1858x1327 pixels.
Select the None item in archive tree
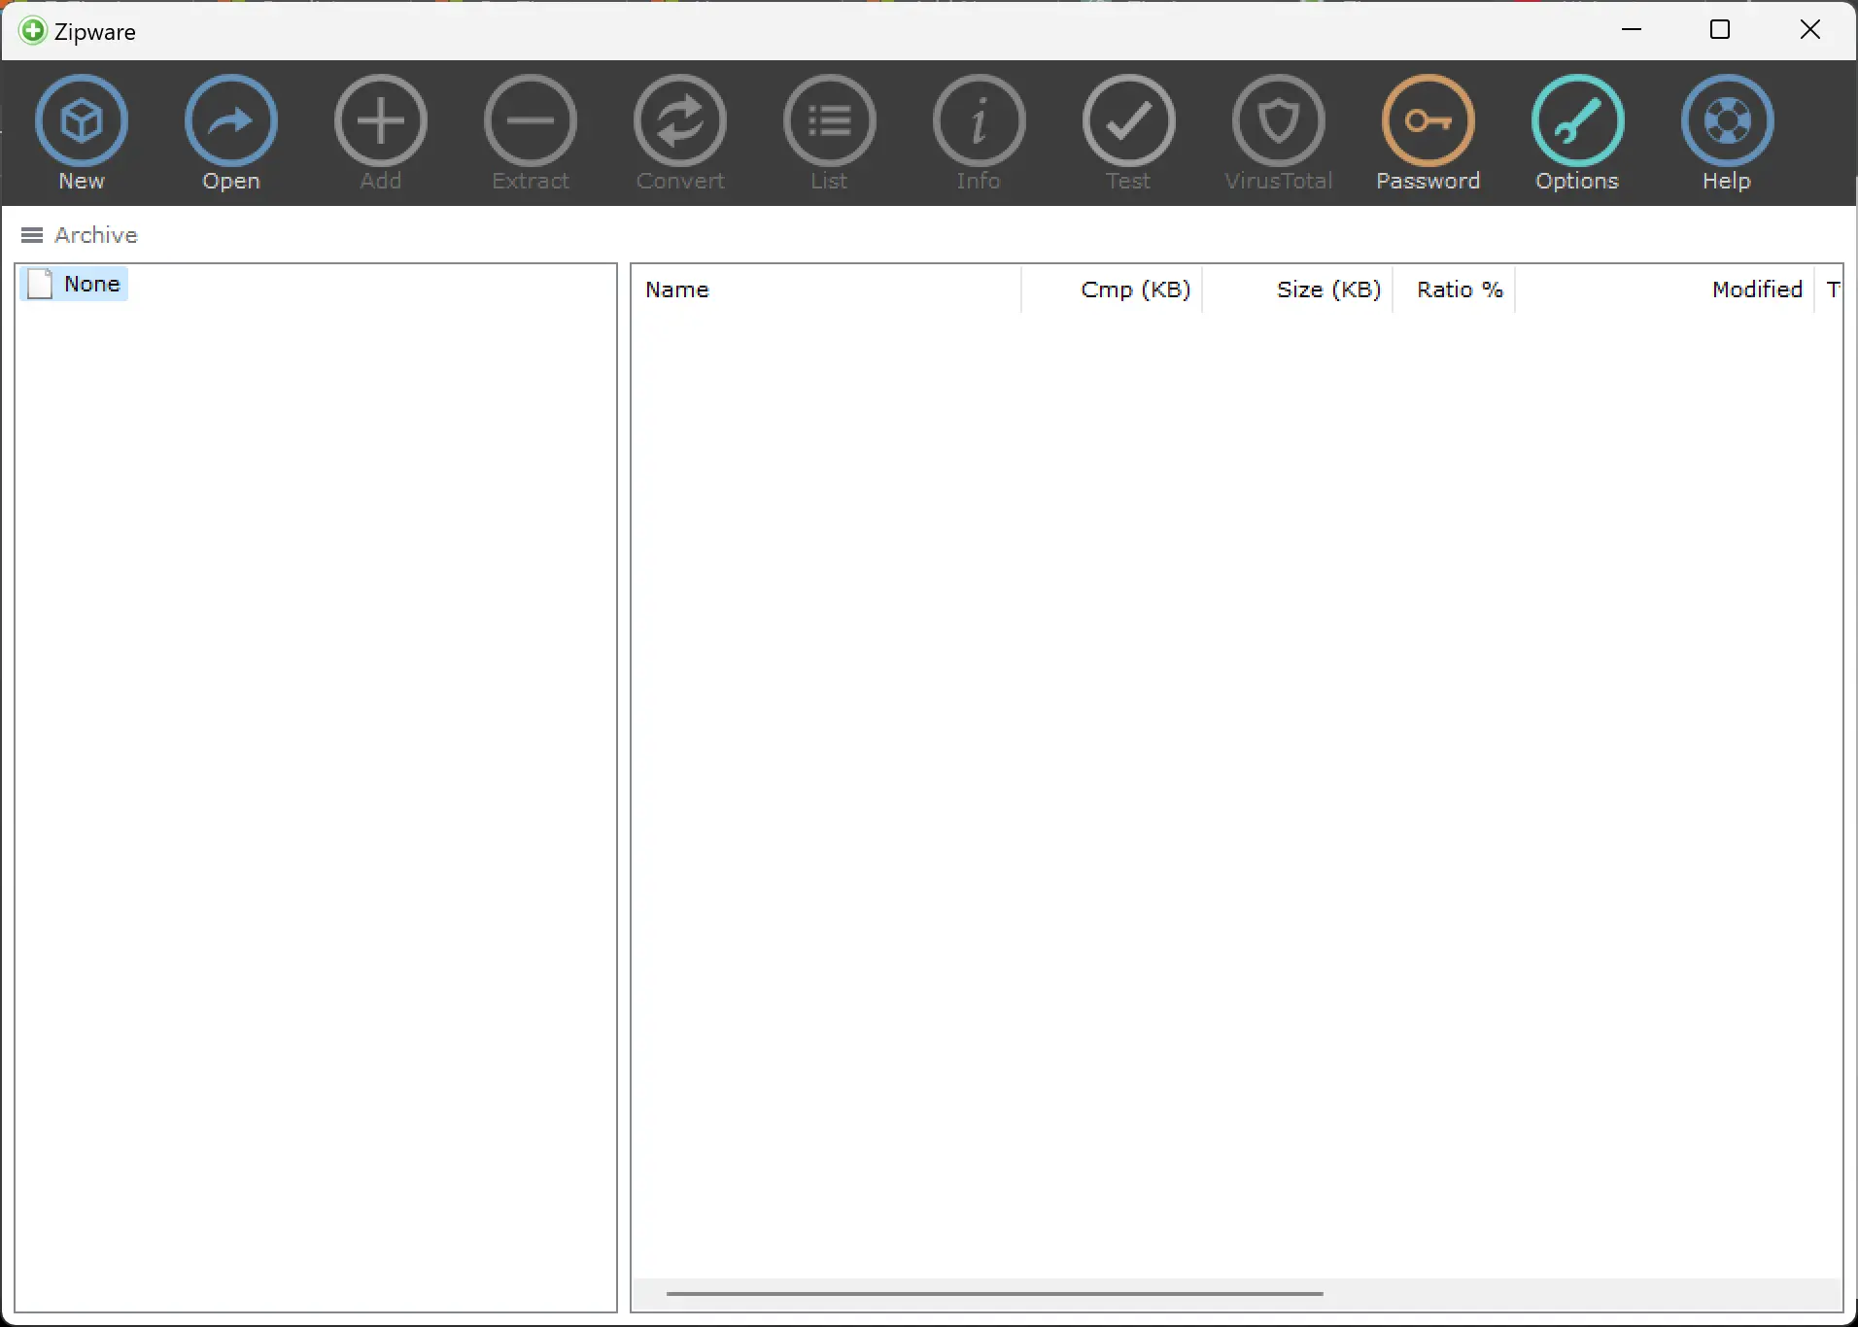point(75,284)
